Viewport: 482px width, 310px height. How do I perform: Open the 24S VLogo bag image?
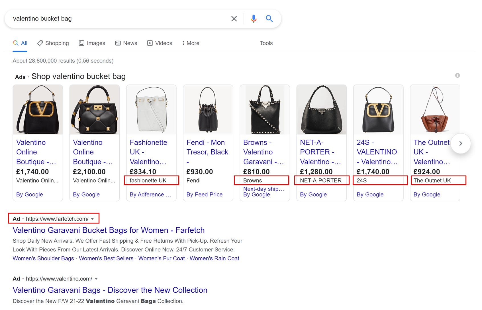click(378, 109)
